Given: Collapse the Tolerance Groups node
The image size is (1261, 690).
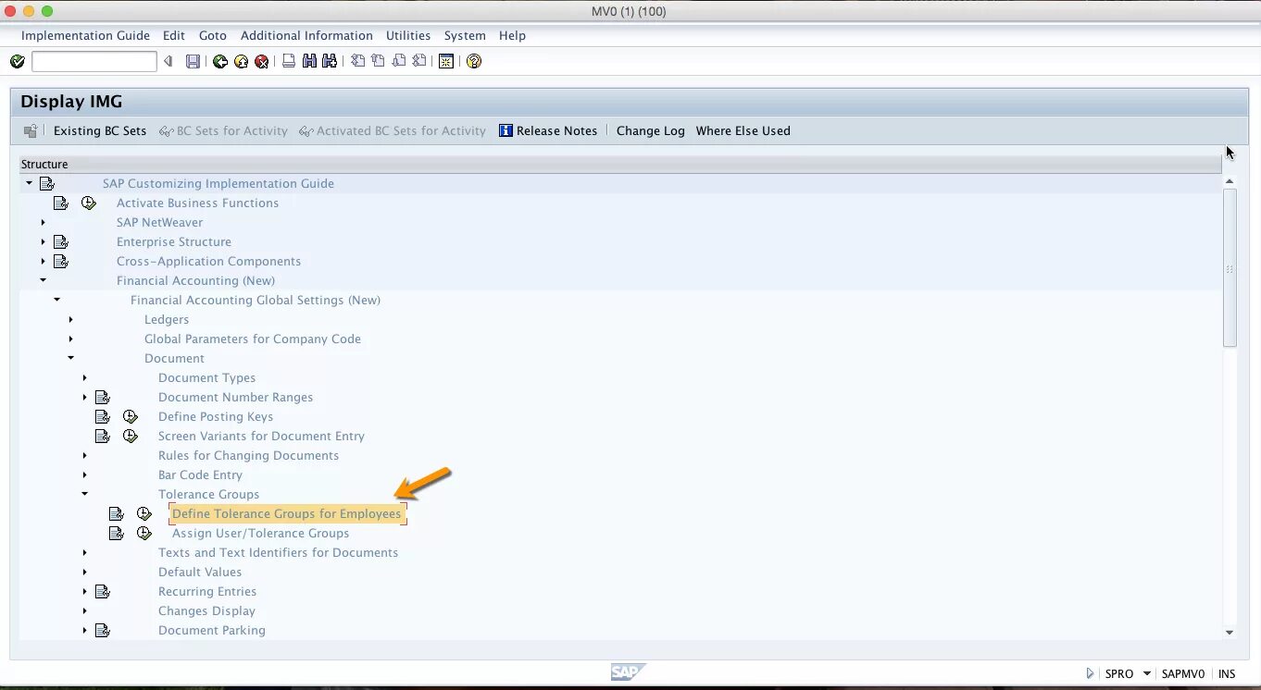Looking at the screenshot, I should 84,494.
